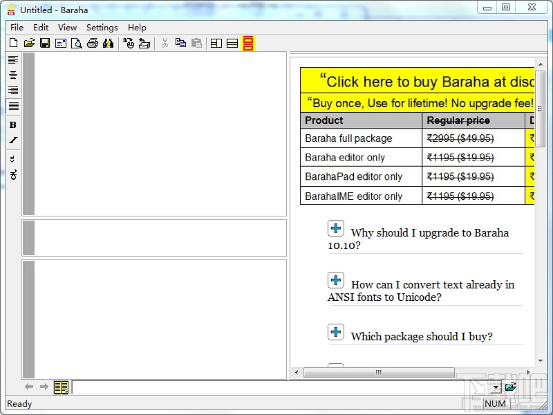Click the larger Kannada-letter icon in sidebar
The image size is (553, 415).
click(13, 174)
